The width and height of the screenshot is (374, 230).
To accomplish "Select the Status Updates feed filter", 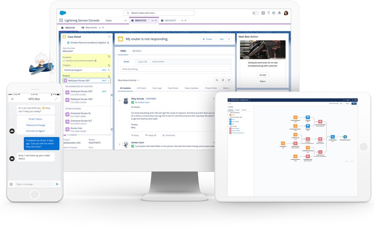I will pos(192,88).
